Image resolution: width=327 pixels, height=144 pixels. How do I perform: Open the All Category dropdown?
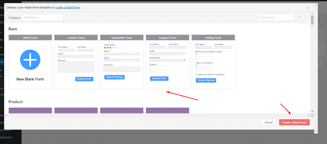click(x=42, y=17)
